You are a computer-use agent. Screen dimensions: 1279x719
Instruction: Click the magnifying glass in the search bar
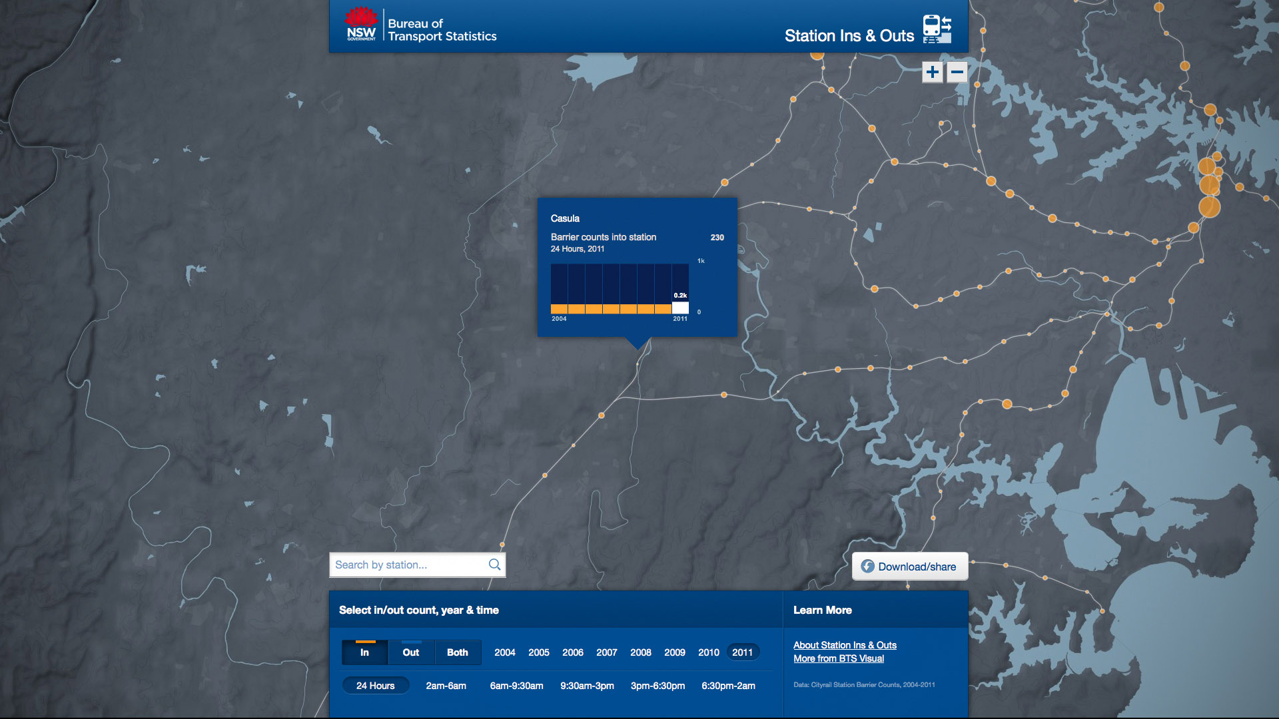pyautogui.click(x=494, y=565)
